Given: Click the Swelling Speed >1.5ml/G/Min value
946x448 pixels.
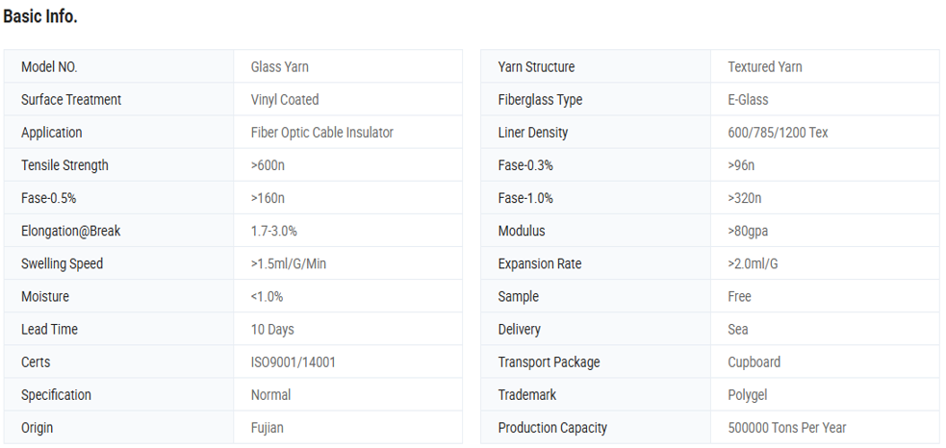Looking at the screenshot, I should click(x=288, y=263).
